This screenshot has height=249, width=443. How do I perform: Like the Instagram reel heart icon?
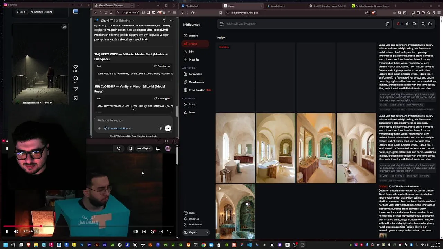point(75,67)
